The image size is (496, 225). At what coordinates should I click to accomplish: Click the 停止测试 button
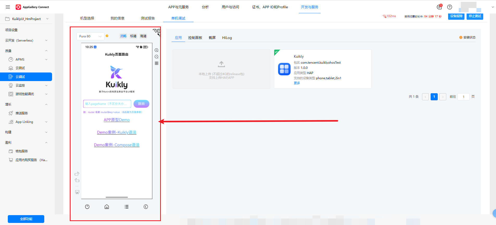pyautogui.click(x=475, y=16)
